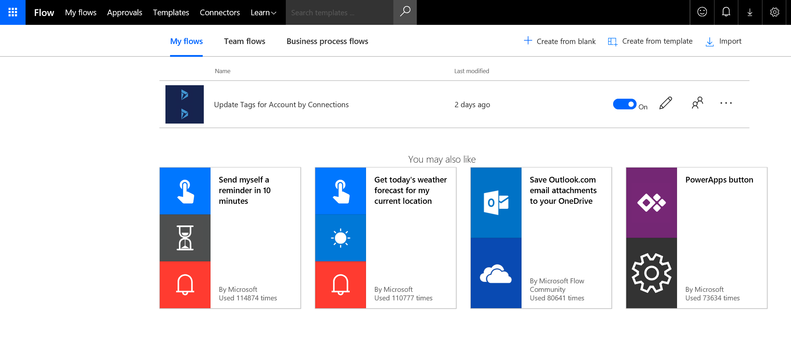This screenshot has width=791, height=354.
Task: Click the search magnifier icon
Action: (x=405, y=12)
